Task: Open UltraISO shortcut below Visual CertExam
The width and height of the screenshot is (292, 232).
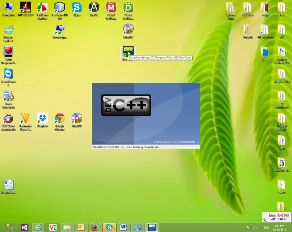Action: pos(128,31)
